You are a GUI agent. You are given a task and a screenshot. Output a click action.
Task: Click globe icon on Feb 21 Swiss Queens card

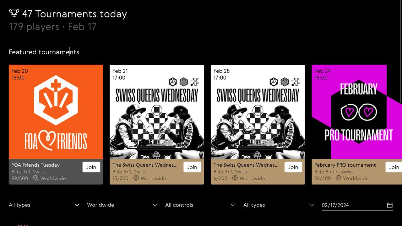click(x=136, y=178)
